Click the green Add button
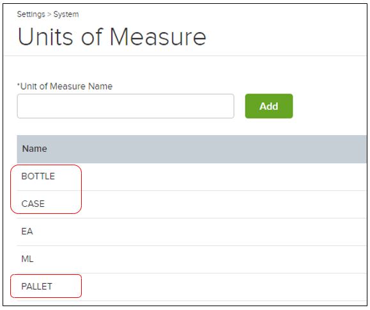 coord(269,106)
